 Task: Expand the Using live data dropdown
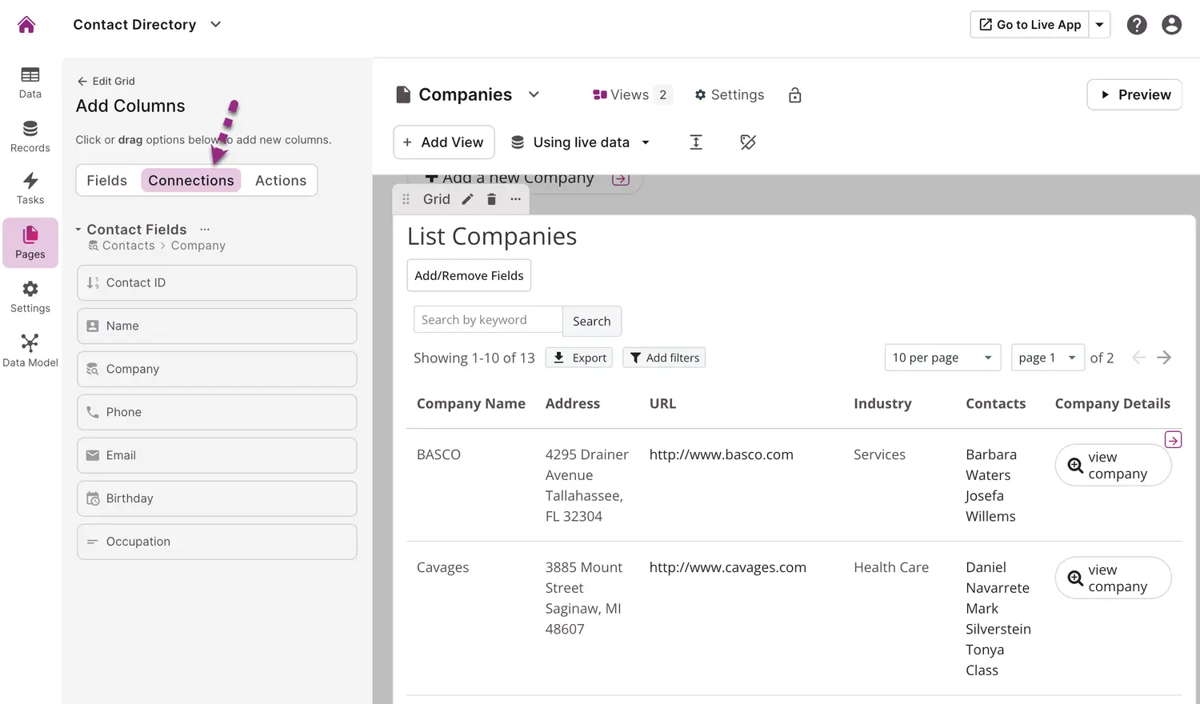[x=645, y=142]
